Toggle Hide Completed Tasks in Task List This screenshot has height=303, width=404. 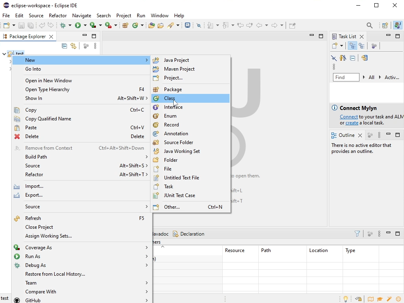coord(334,58)
